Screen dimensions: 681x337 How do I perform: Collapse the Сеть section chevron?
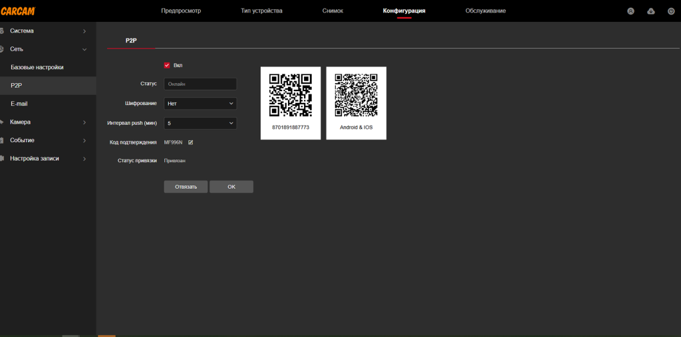[84, 49]
